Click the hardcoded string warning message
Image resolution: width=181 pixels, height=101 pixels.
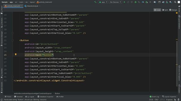[25, 100]
